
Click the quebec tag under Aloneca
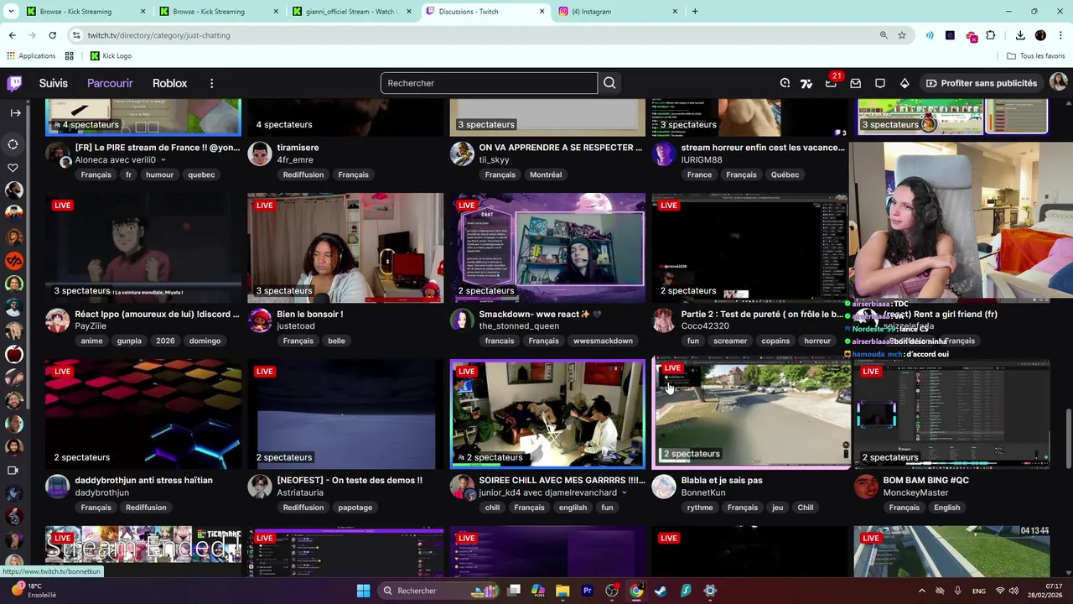pyautogui.click(x=201, y=174)
